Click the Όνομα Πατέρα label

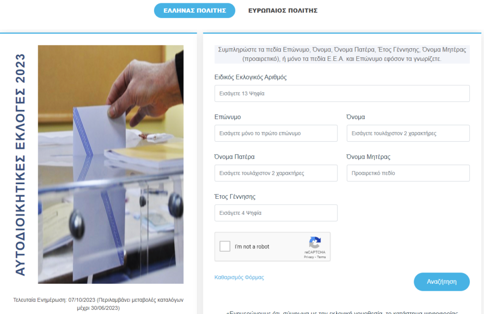tap(234, 157)
